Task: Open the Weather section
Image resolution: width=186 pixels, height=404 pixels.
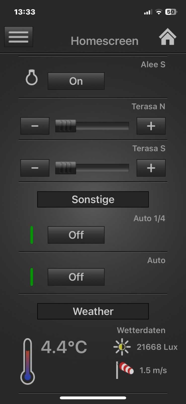Action: tap(93, 311)
